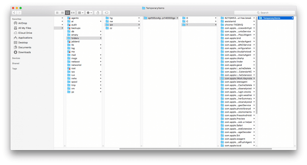This screenshot has height=165, width=307.
Task: Open the item arrangement dropdown
Action: 81,13
